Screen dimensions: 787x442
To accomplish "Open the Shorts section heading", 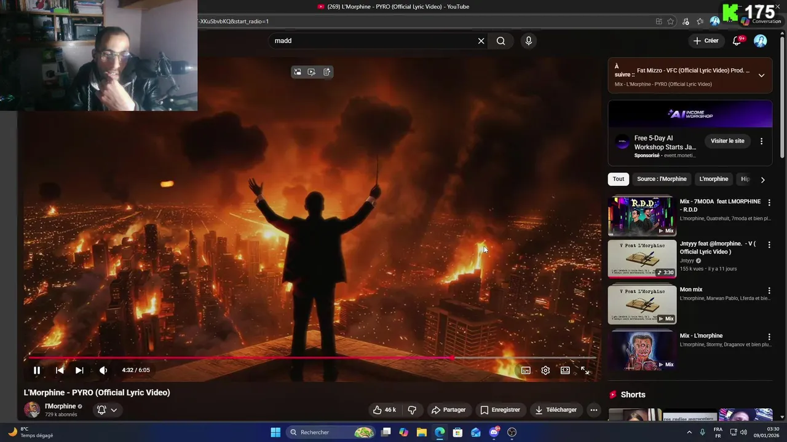I will [x=633, y=395].
